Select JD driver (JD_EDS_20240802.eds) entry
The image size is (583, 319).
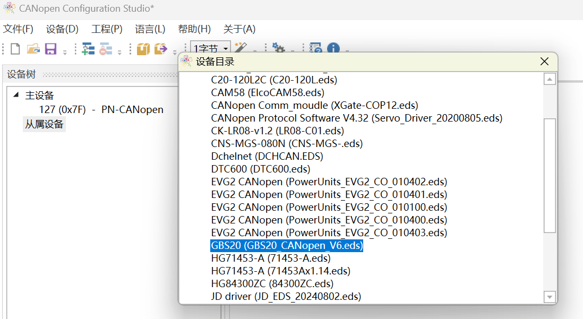coord(286,296)
